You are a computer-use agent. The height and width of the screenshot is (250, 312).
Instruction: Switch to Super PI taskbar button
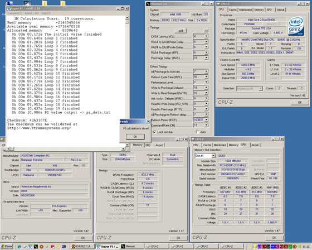[x=108, y=247]
